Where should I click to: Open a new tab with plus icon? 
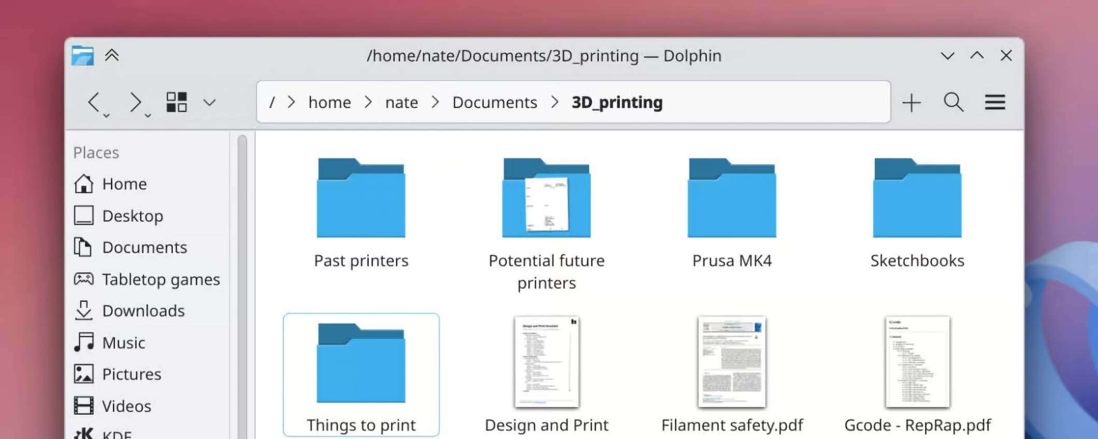coord(911,103)
